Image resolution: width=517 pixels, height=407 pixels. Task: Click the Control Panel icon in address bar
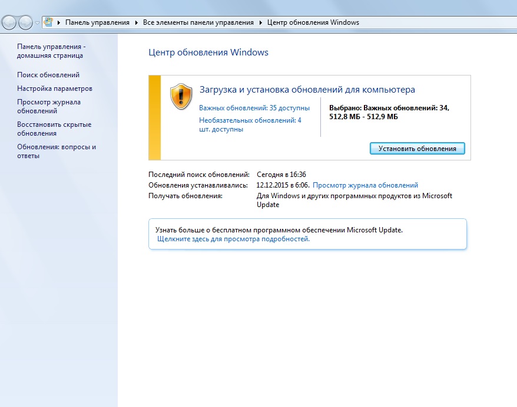[x=48, y=22]
